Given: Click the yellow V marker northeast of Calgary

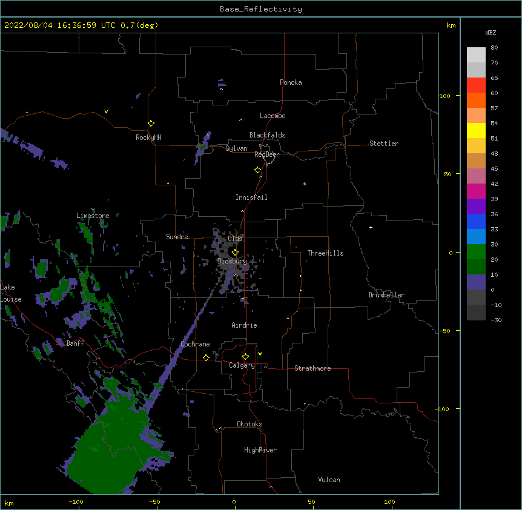Looking at the screenshot, I should [x=260, y=354].
